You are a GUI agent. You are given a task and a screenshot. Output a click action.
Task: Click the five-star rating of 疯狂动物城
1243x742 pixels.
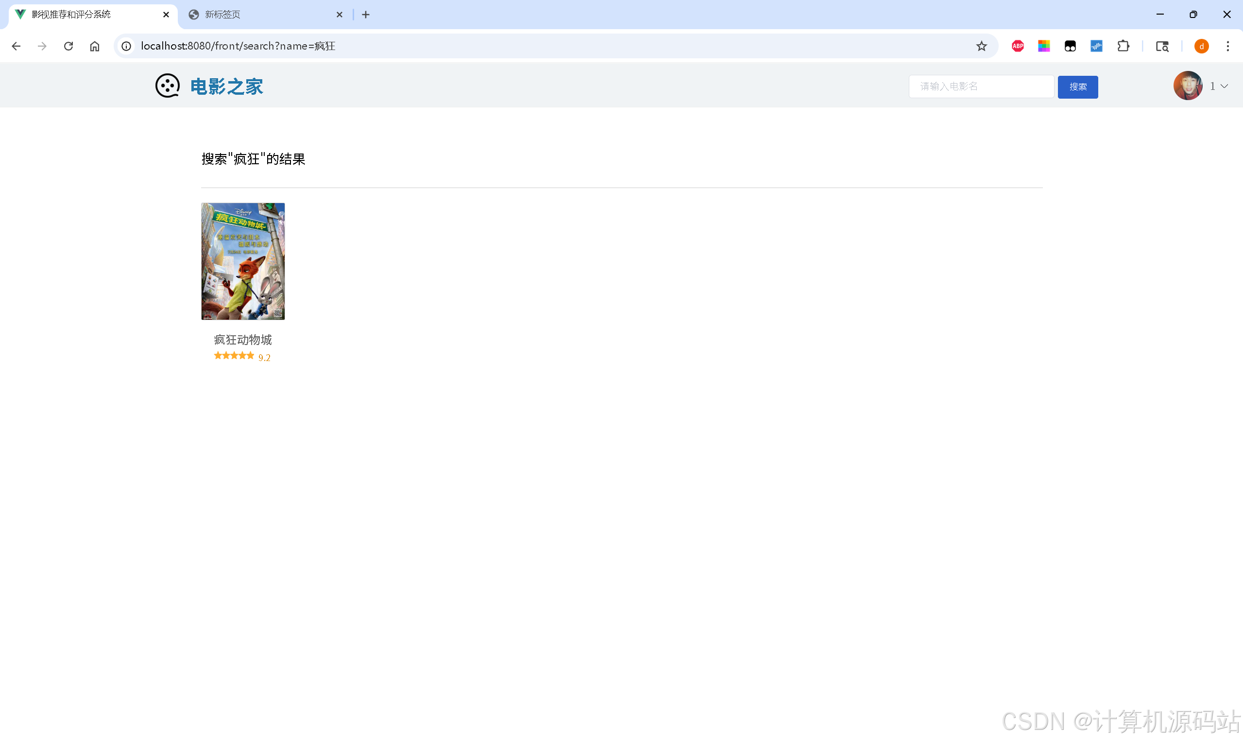coord(234,356)
